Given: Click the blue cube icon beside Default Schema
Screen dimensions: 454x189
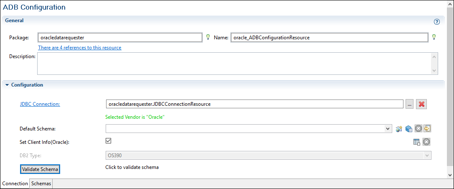Looking at the screenshot, I should [x=409, y=129].
